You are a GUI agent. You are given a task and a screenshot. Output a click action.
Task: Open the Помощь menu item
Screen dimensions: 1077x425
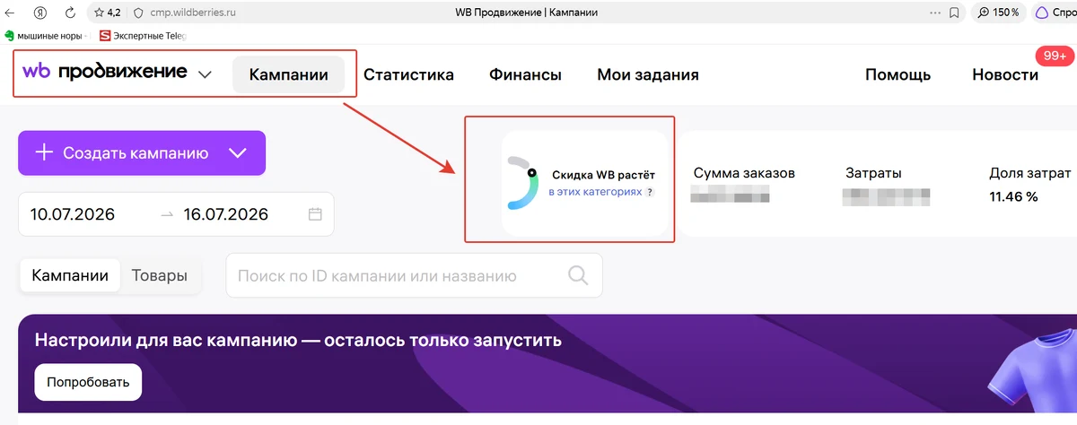(897, 74)
